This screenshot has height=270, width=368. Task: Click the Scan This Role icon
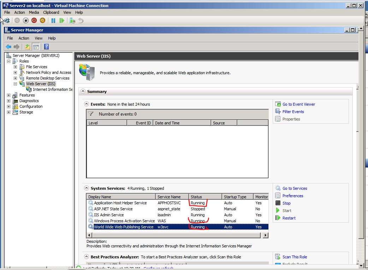[278, 257]
